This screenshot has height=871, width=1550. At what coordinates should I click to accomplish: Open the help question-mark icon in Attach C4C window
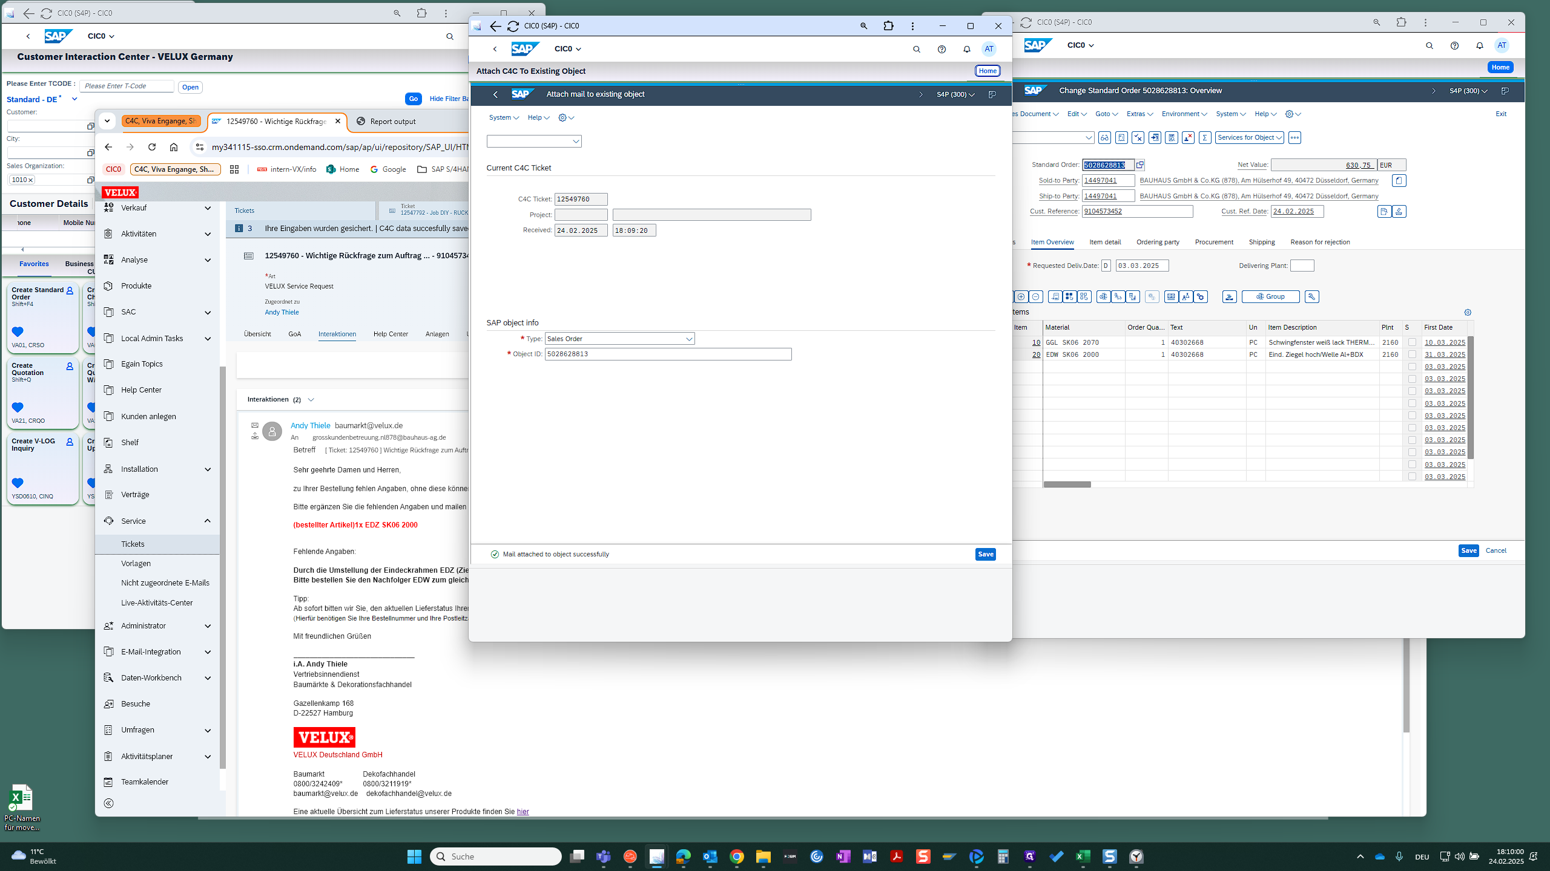pos(942,49)
